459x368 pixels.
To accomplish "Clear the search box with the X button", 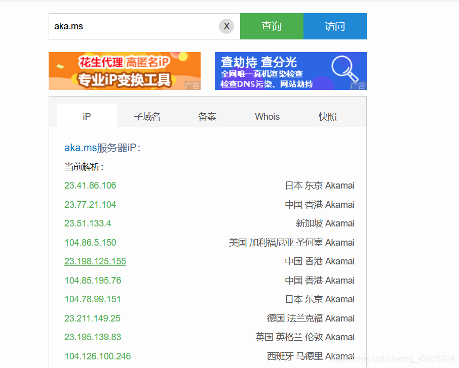I will point(226,26).
